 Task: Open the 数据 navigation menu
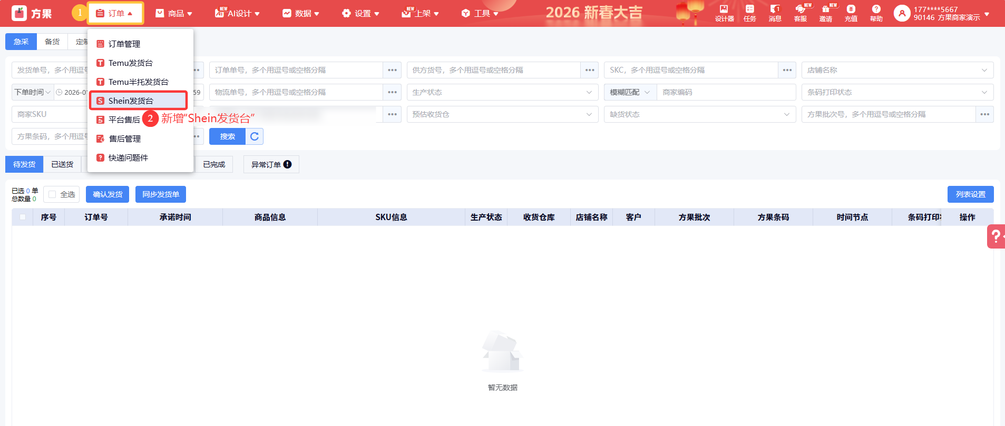(301, 13)
